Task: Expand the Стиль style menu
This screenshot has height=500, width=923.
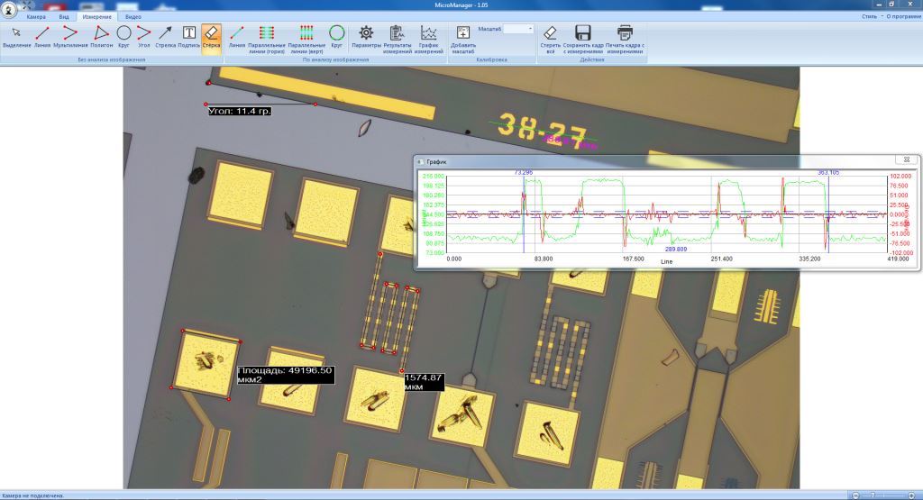Action: click(870, 16)
